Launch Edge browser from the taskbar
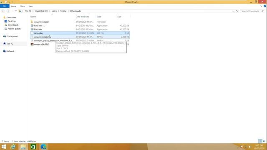This screenshot has width=267, height=150. click(43, 147)
